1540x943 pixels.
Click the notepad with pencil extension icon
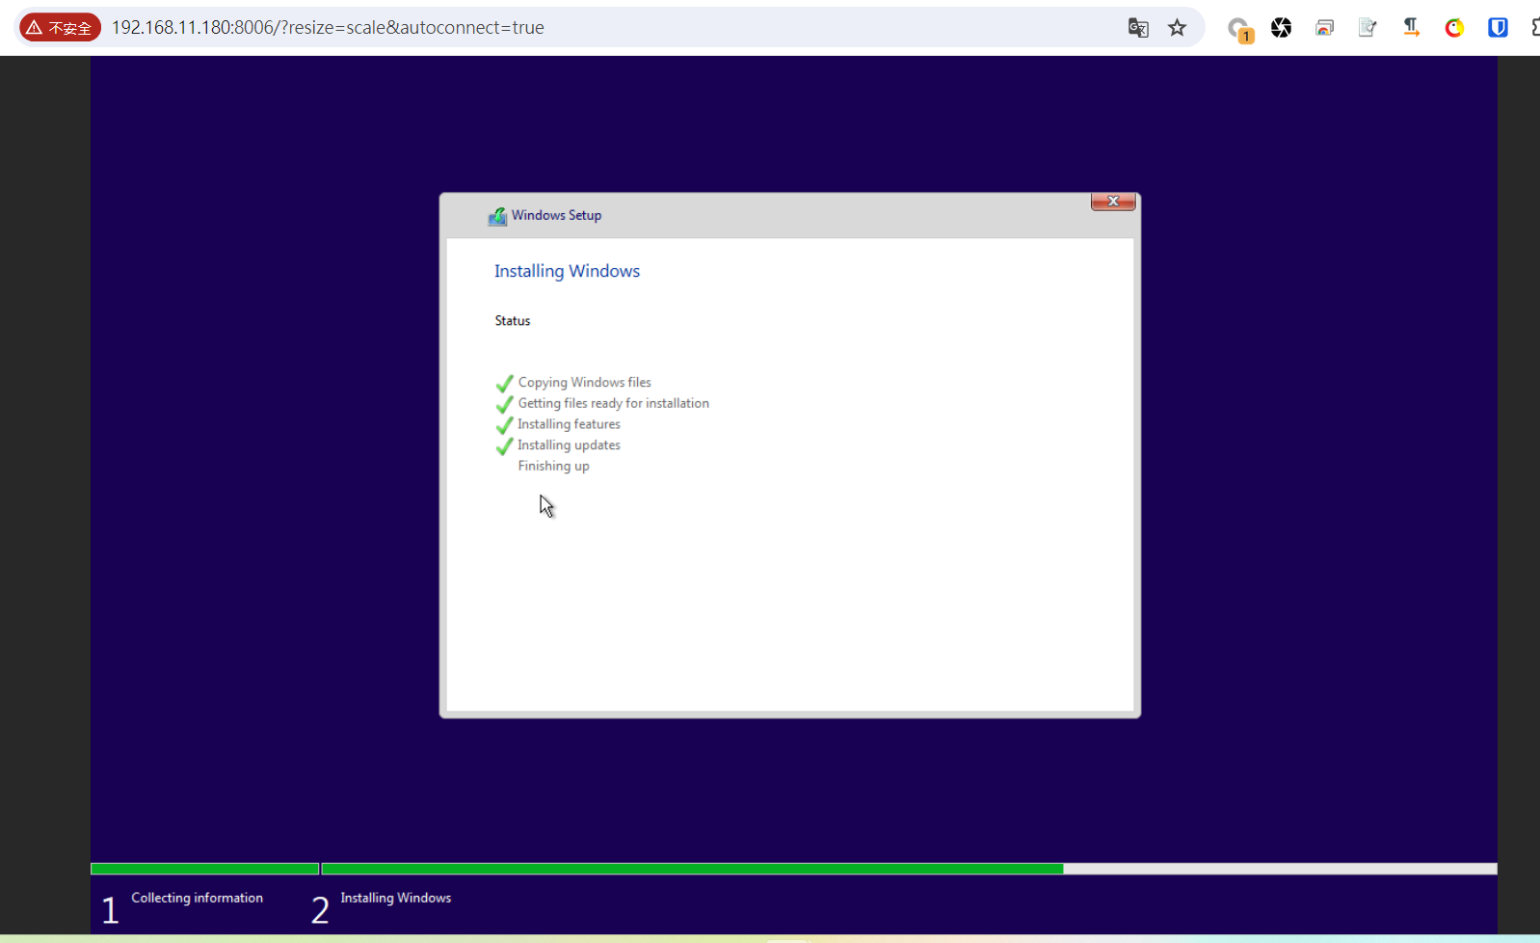(x=1367, y=28)
